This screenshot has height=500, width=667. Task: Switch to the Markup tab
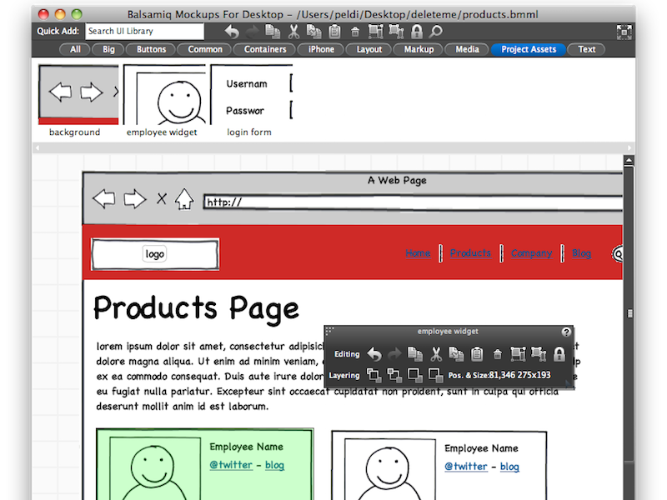[x=418, y=49]
